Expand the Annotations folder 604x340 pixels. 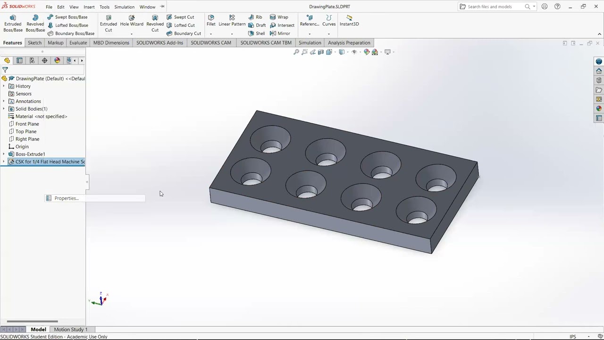point(4,102)
